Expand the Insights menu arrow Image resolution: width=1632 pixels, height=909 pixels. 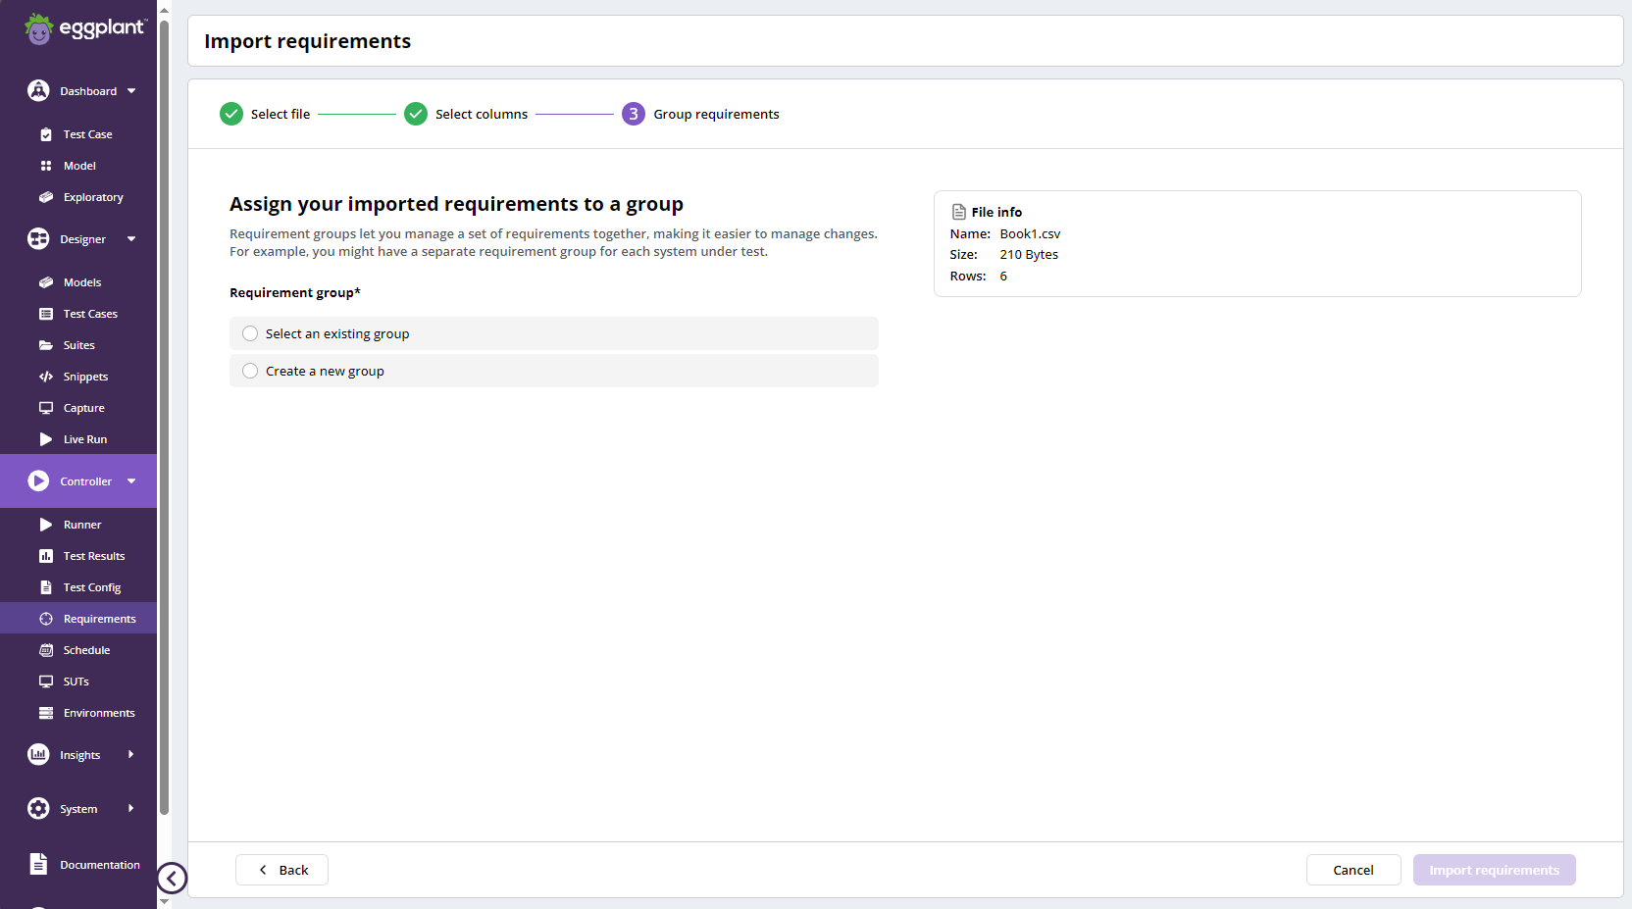coord(130,754)
